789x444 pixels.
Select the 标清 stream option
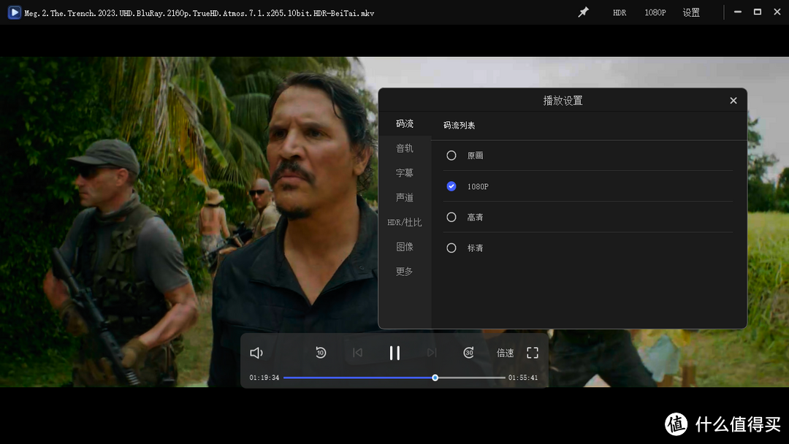(x=587, y=248)
